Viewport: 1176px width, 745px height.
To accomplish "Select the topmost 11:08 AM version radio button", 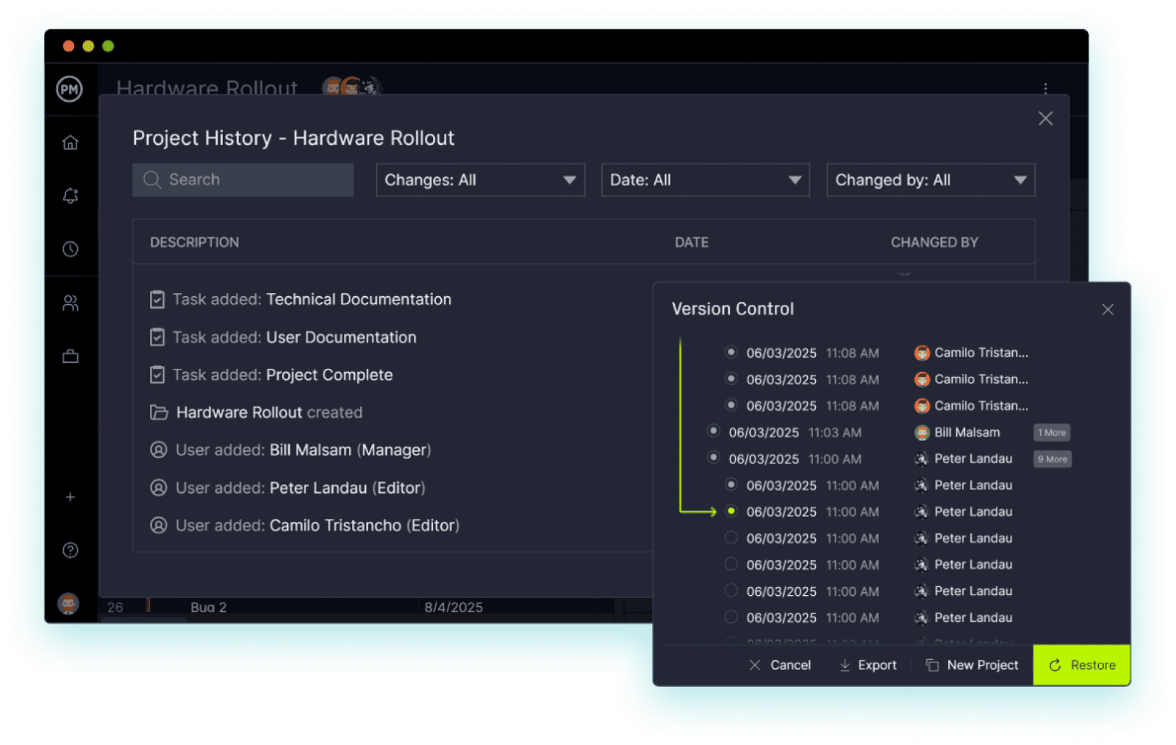I will pos(731,352).
